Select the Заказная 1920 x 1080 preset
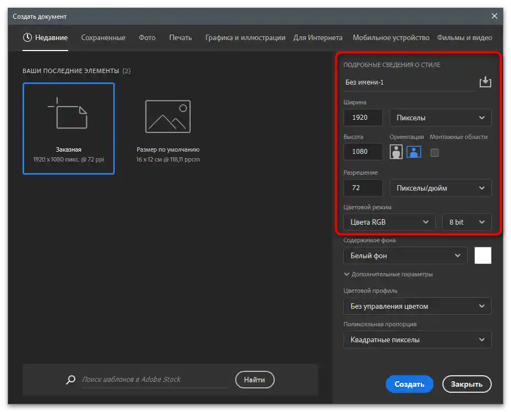Image resolution: width=511 pixels, height=412 pixels. 69,129
